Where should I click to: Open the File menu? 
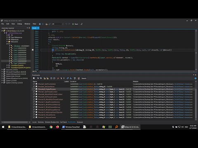pyautogui.click(x=2, y=24)
